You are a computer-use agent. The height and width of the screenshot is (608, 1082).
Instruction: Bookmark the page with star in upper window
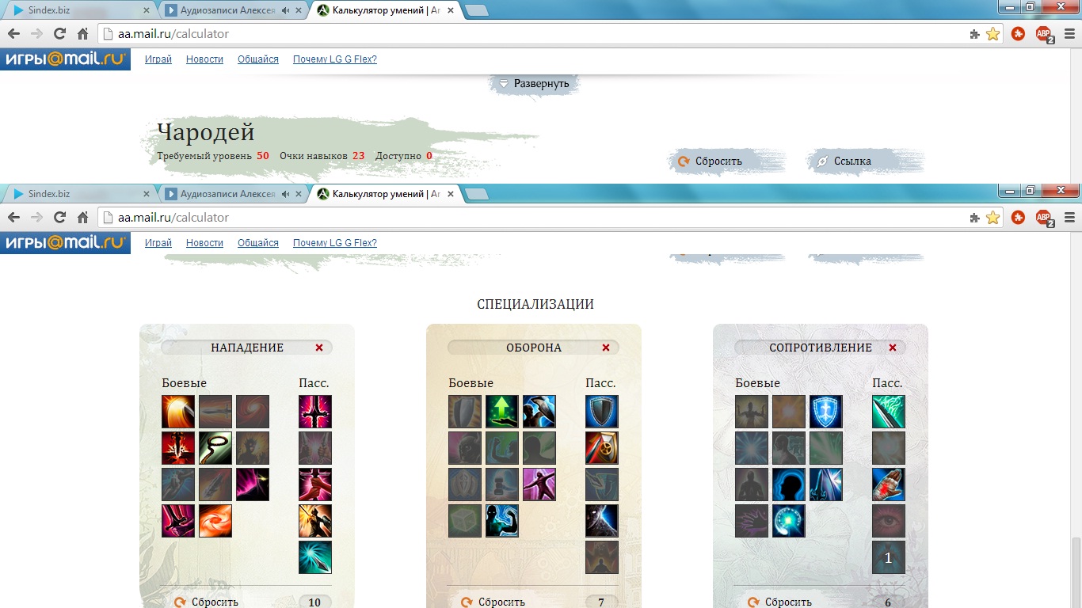pos(992,34)
